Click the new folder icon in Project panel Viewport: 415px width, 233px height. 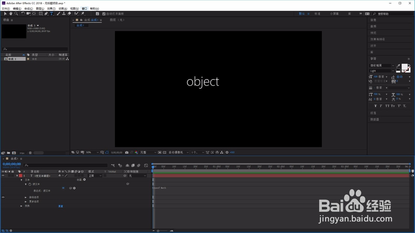tap(8, 153)
